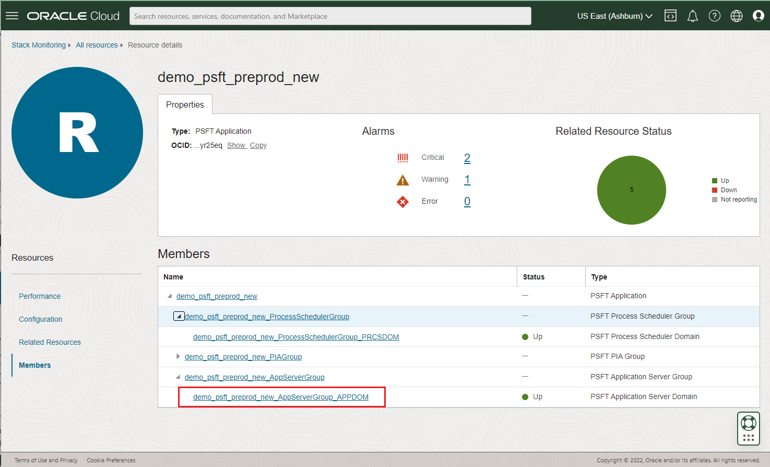Open the help question mark icon
The image size is (770, 467).
714,16
